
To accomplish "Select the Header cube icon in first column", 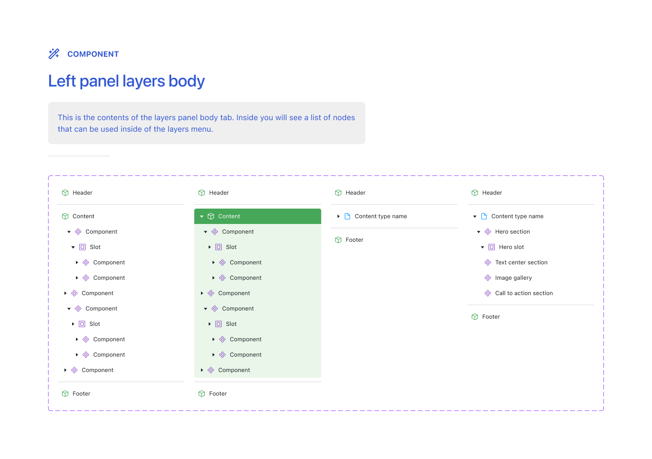I will click(65, 192).
